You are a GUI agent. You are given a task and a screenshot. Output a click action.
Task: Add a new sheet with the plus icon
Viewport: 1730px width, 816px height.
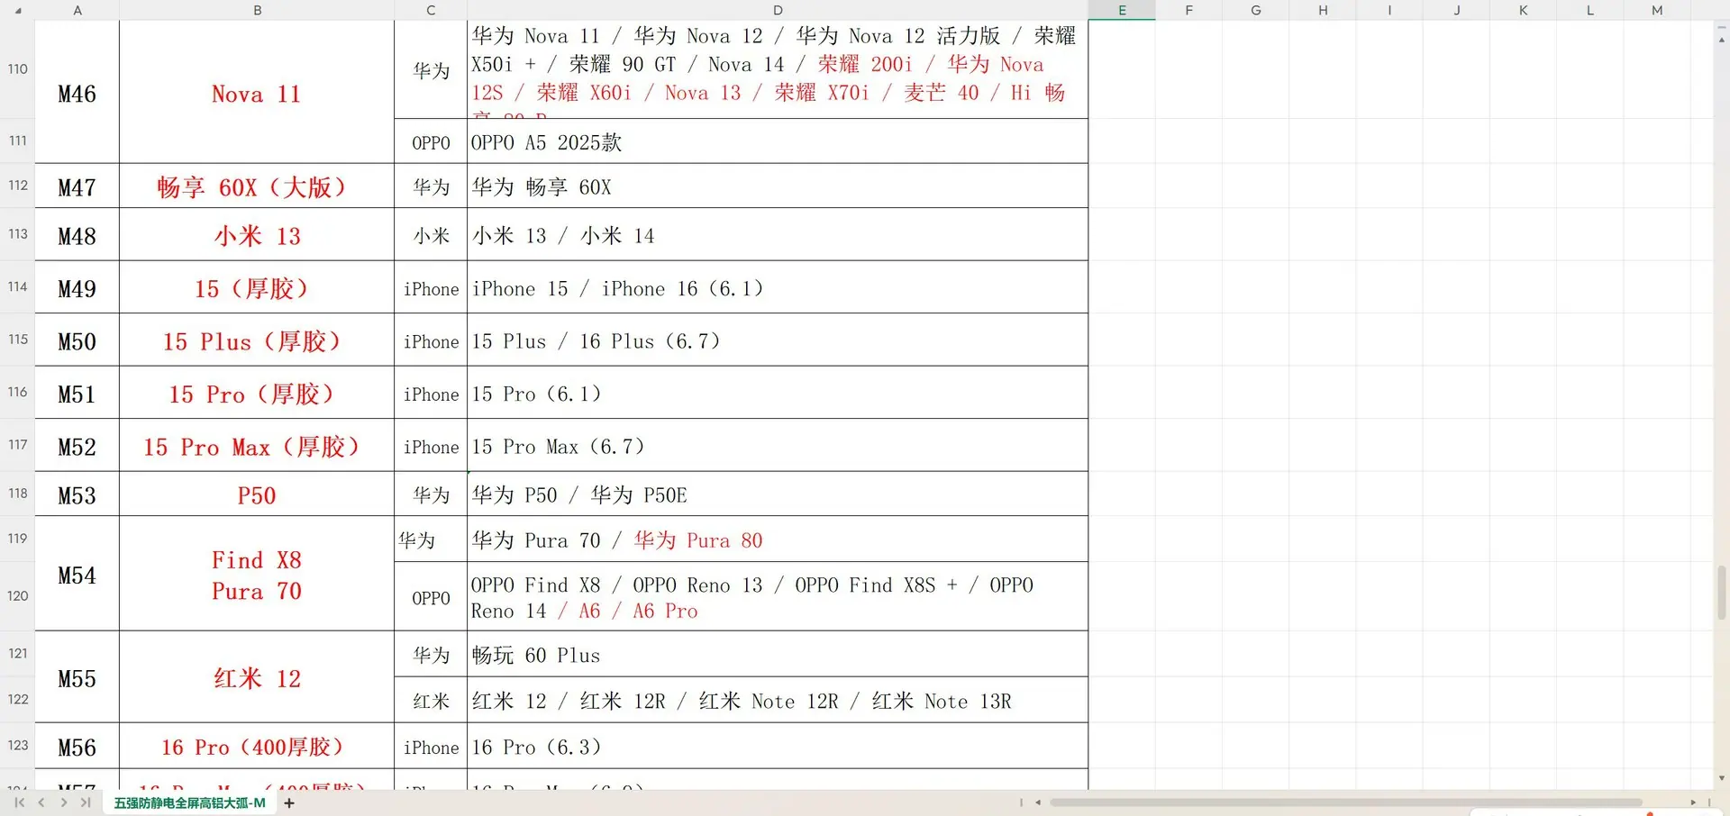point(289,803)
